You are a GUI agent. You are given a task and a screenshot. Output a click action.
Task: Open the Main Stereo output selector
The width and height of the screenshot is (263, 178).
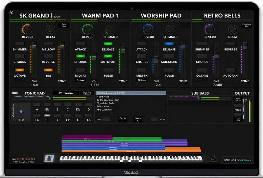click(238, 99)
